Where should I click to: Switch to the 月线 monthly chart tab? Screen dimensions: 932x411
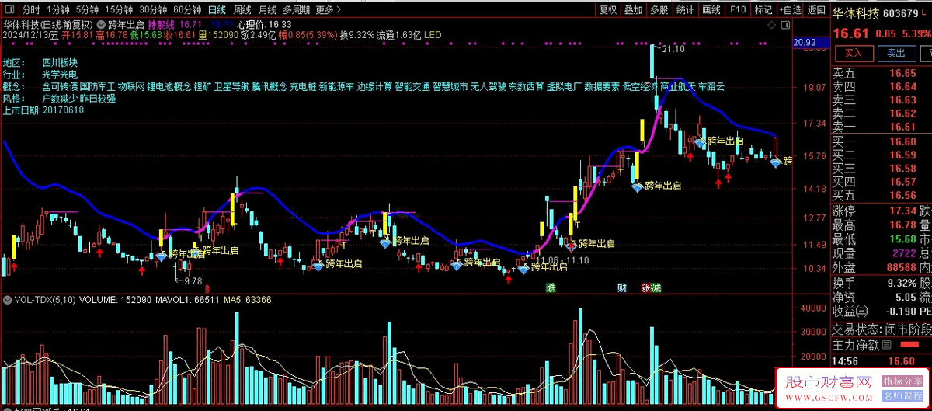click(267, 10)
